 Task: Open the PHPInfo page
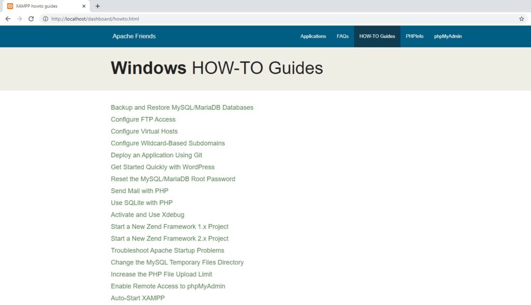coord(414,36)
